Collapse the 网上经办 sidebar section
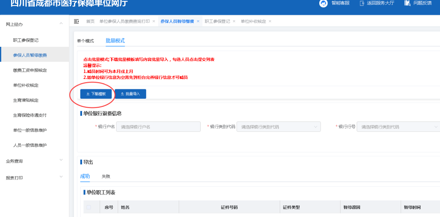 (61, 23)
